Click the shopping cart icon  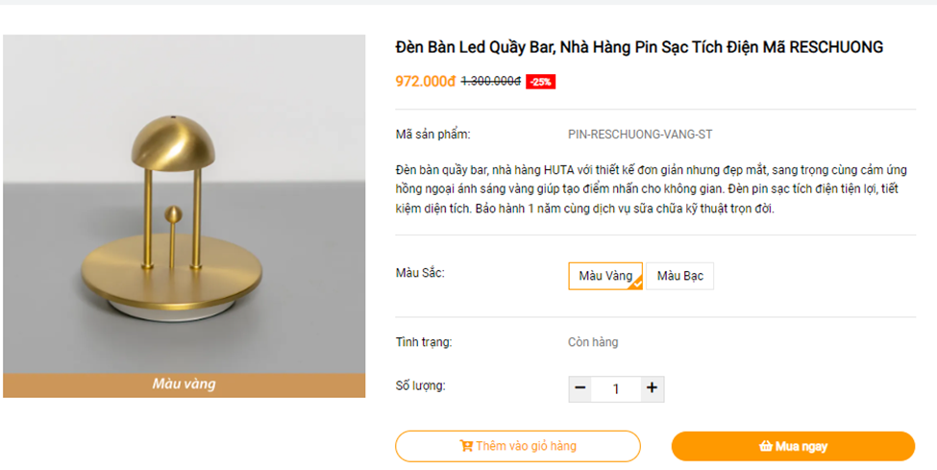[466, 446]
